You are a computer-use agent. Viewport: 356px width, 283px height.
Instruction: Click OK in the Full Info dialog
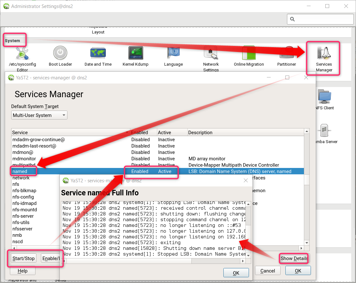(236, 273)
